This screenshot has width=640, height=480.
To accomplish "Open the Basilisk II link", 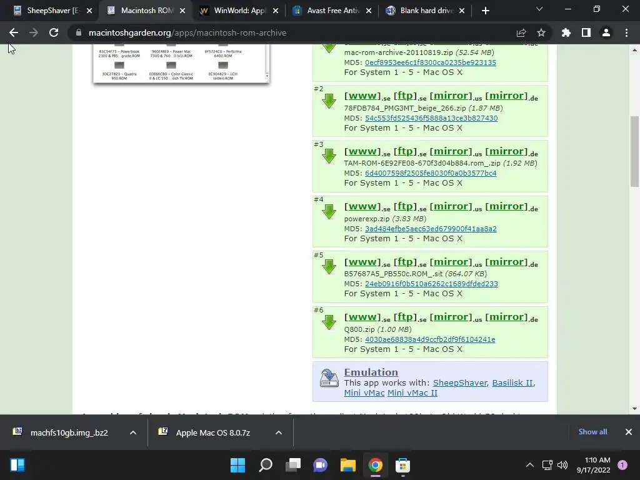I will pos(512,383).
